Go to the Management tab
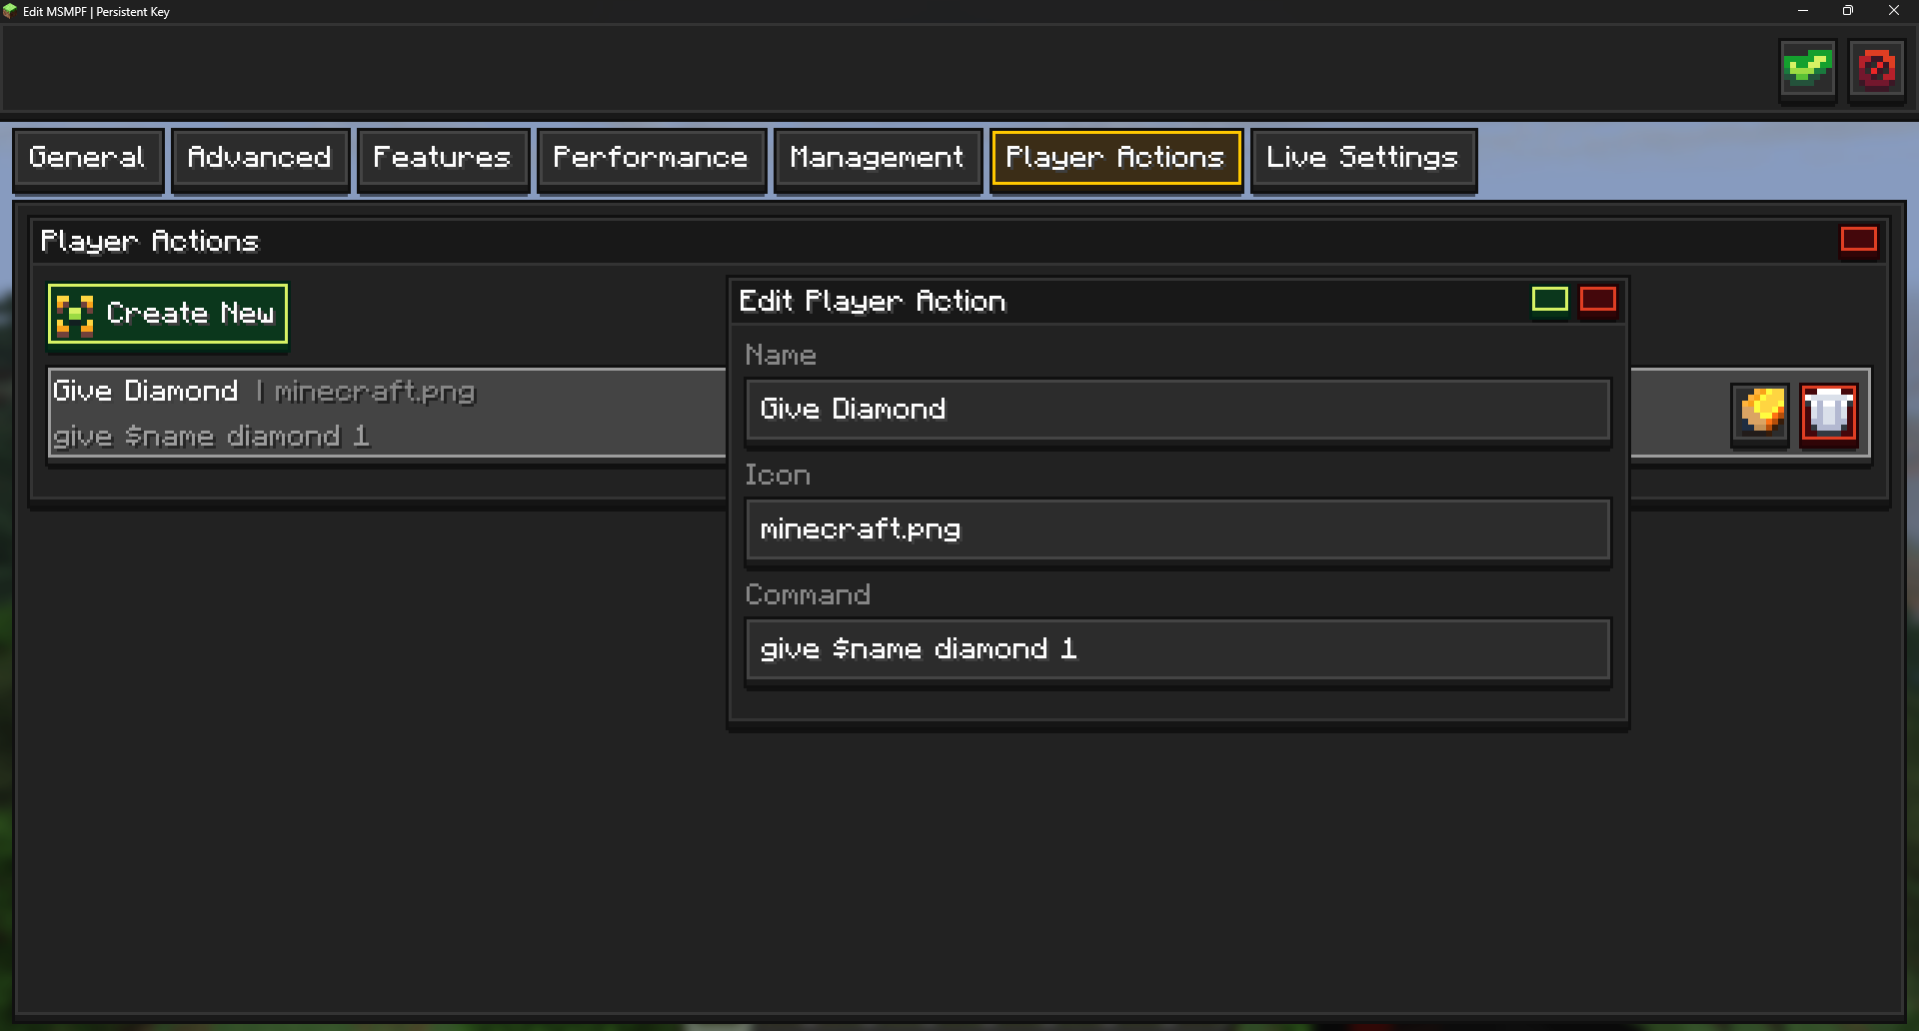The width and height of the screenshot is (1919, 1031). coord(878,158)
